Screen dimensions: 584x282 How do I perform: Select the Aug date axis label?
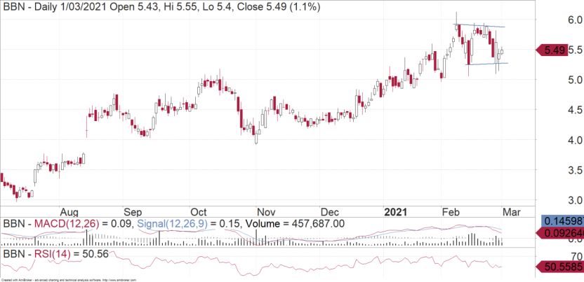pyautogui.click(x=69, y=212)
